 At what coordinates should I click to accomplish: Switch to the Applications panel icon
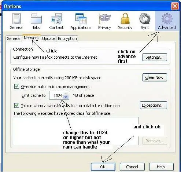(81, 19)
